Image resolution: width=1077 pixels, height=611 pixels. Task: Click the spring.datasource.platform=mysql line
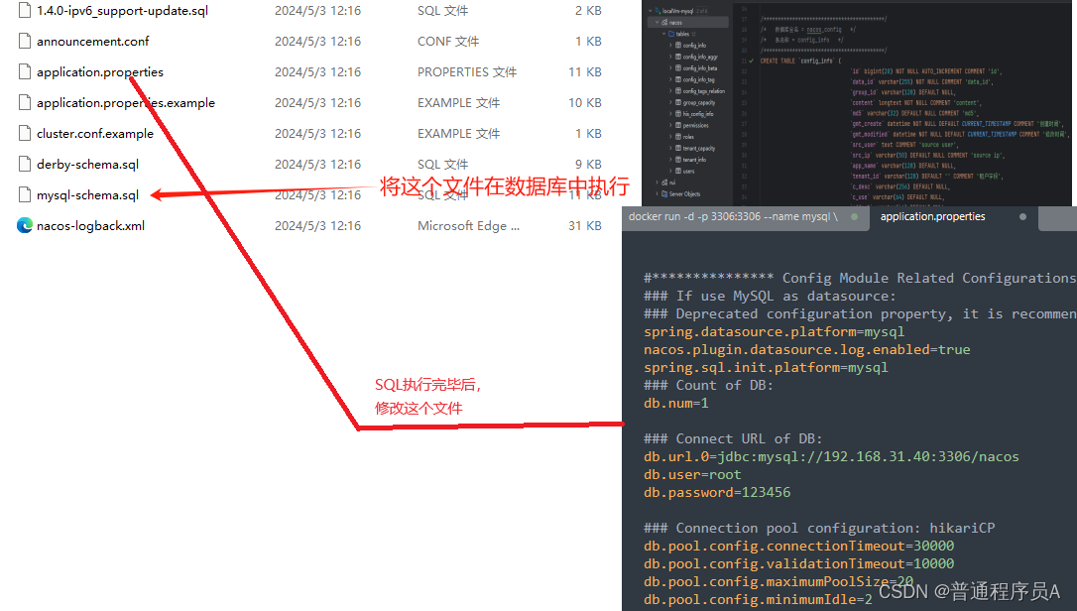(775, 331)
